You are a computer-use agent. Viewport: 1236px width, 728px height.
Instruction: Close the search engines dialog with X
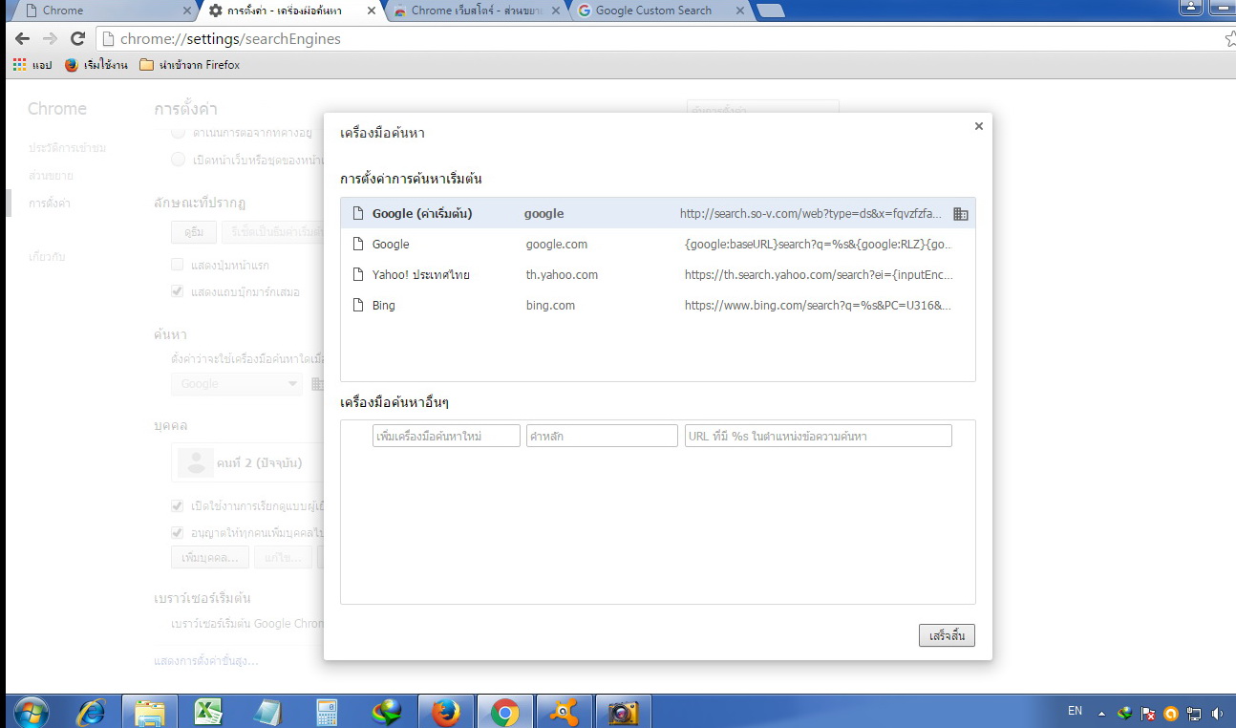(x=978, y=126)
